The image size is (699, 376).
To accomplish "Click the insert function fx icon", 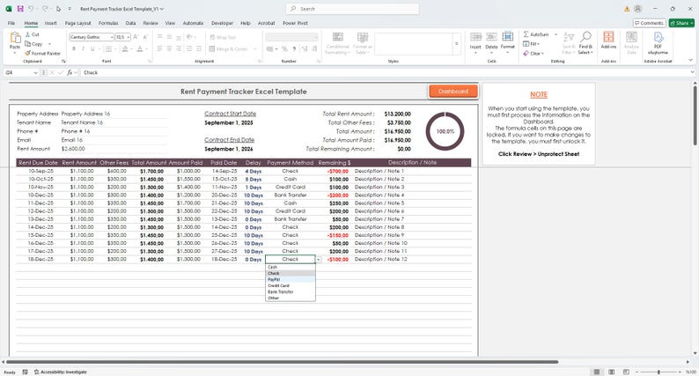I will tap(70, 72).
